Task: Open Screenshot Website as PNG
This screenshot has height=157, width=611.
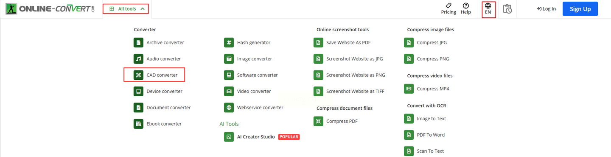Action: coord(350,75)
